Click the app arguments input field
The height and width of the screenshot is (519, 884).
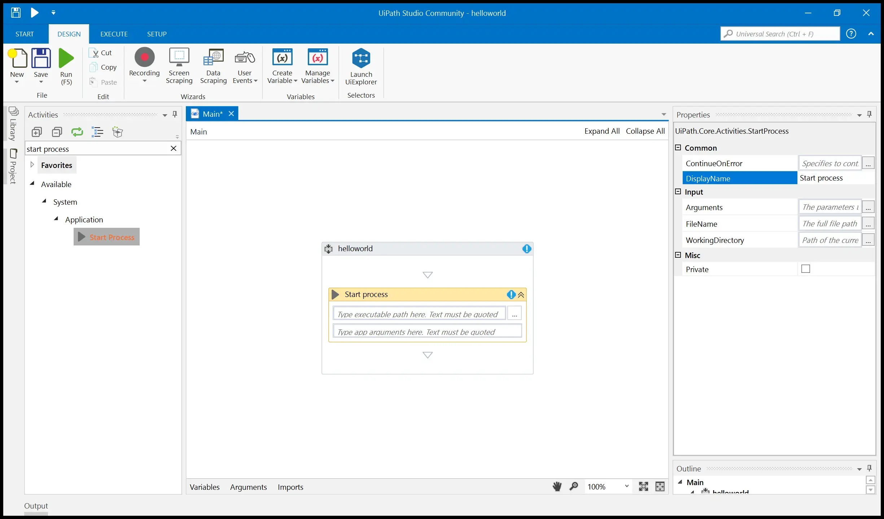point(427,331)
